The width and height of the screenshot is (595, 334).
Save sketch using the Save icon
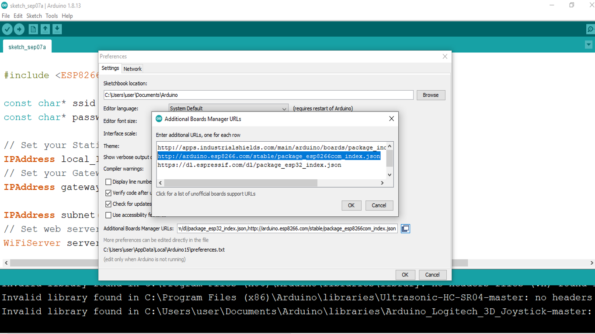click(57, 29)
